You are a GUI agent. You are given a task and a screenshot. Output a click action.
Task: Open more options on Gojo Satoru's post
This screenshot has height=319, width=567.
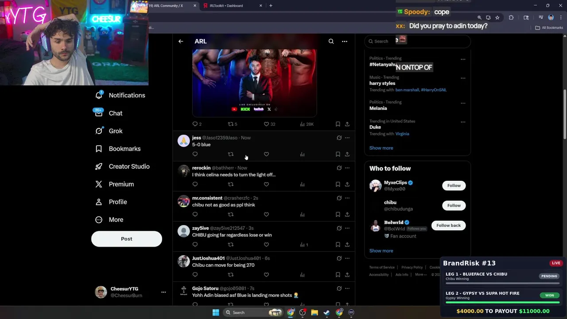347,288
